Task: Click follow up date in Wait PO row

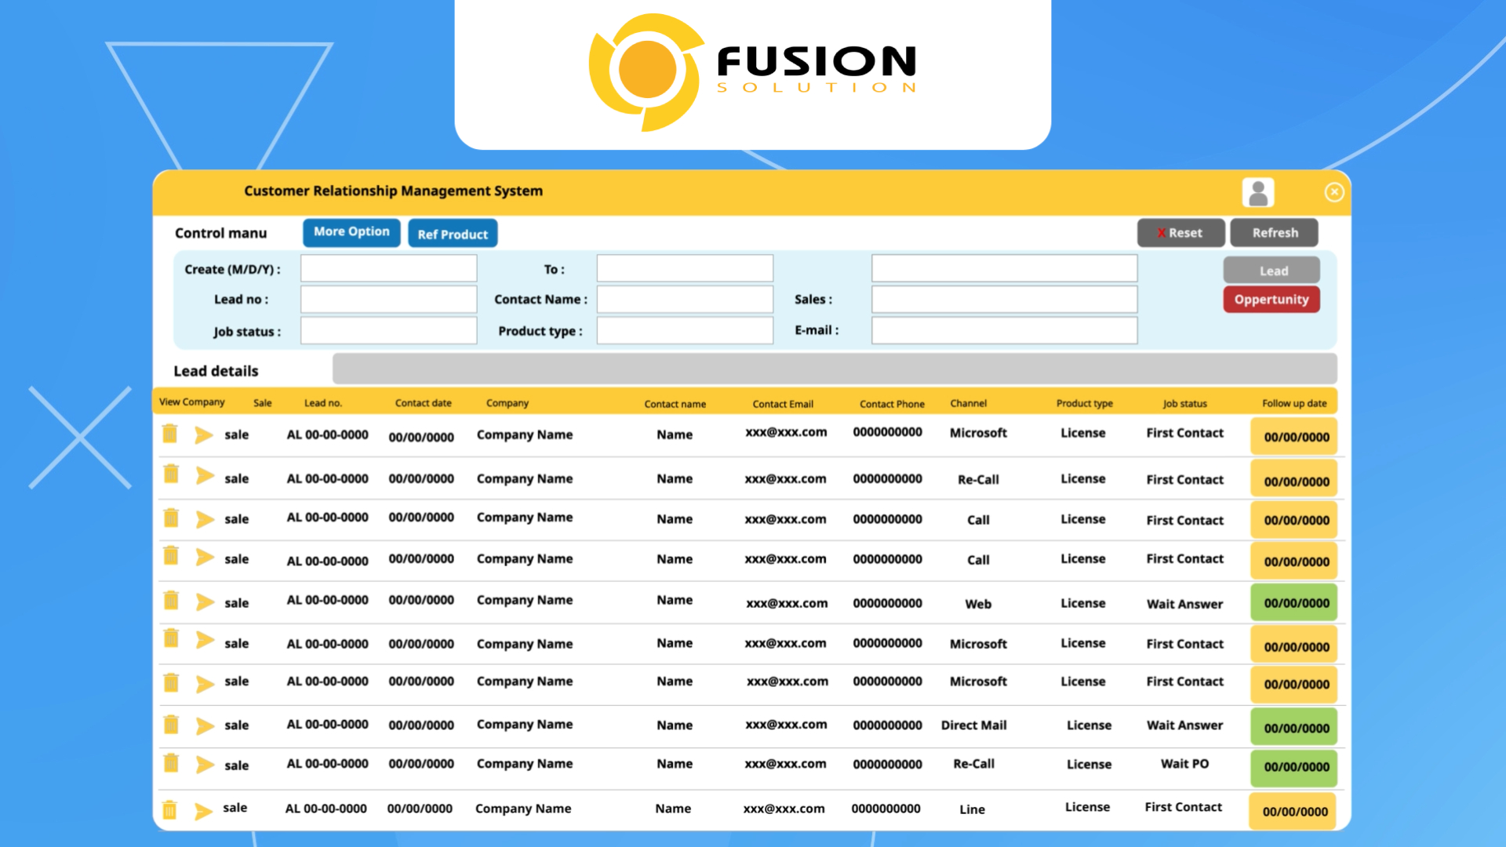Action: point(1293,767)
